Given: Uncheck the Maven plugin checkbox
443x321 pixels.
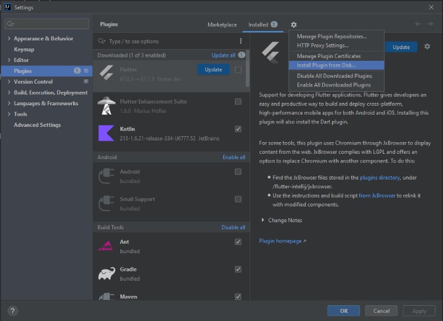Looking at the screenshot, I should point(238,296).
